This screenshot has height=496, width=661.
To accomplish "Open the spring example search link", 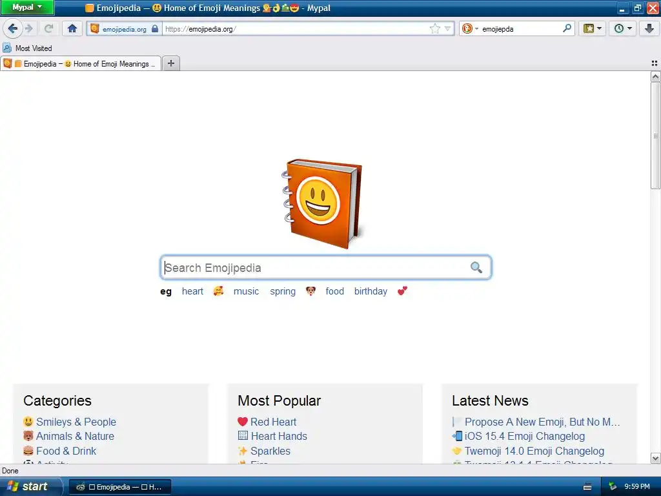I will pos(283,291).
